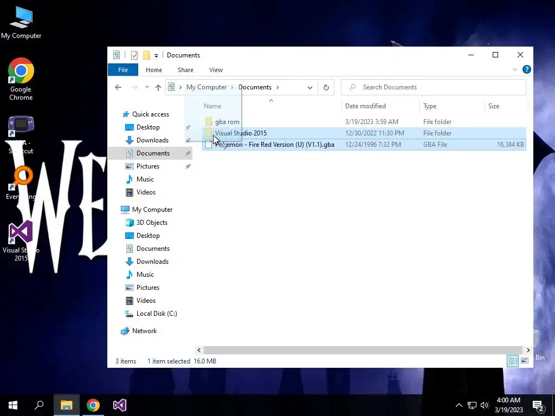Open the blue Help icon
This screenshot has height=416, width=555.
pos(526,69)
